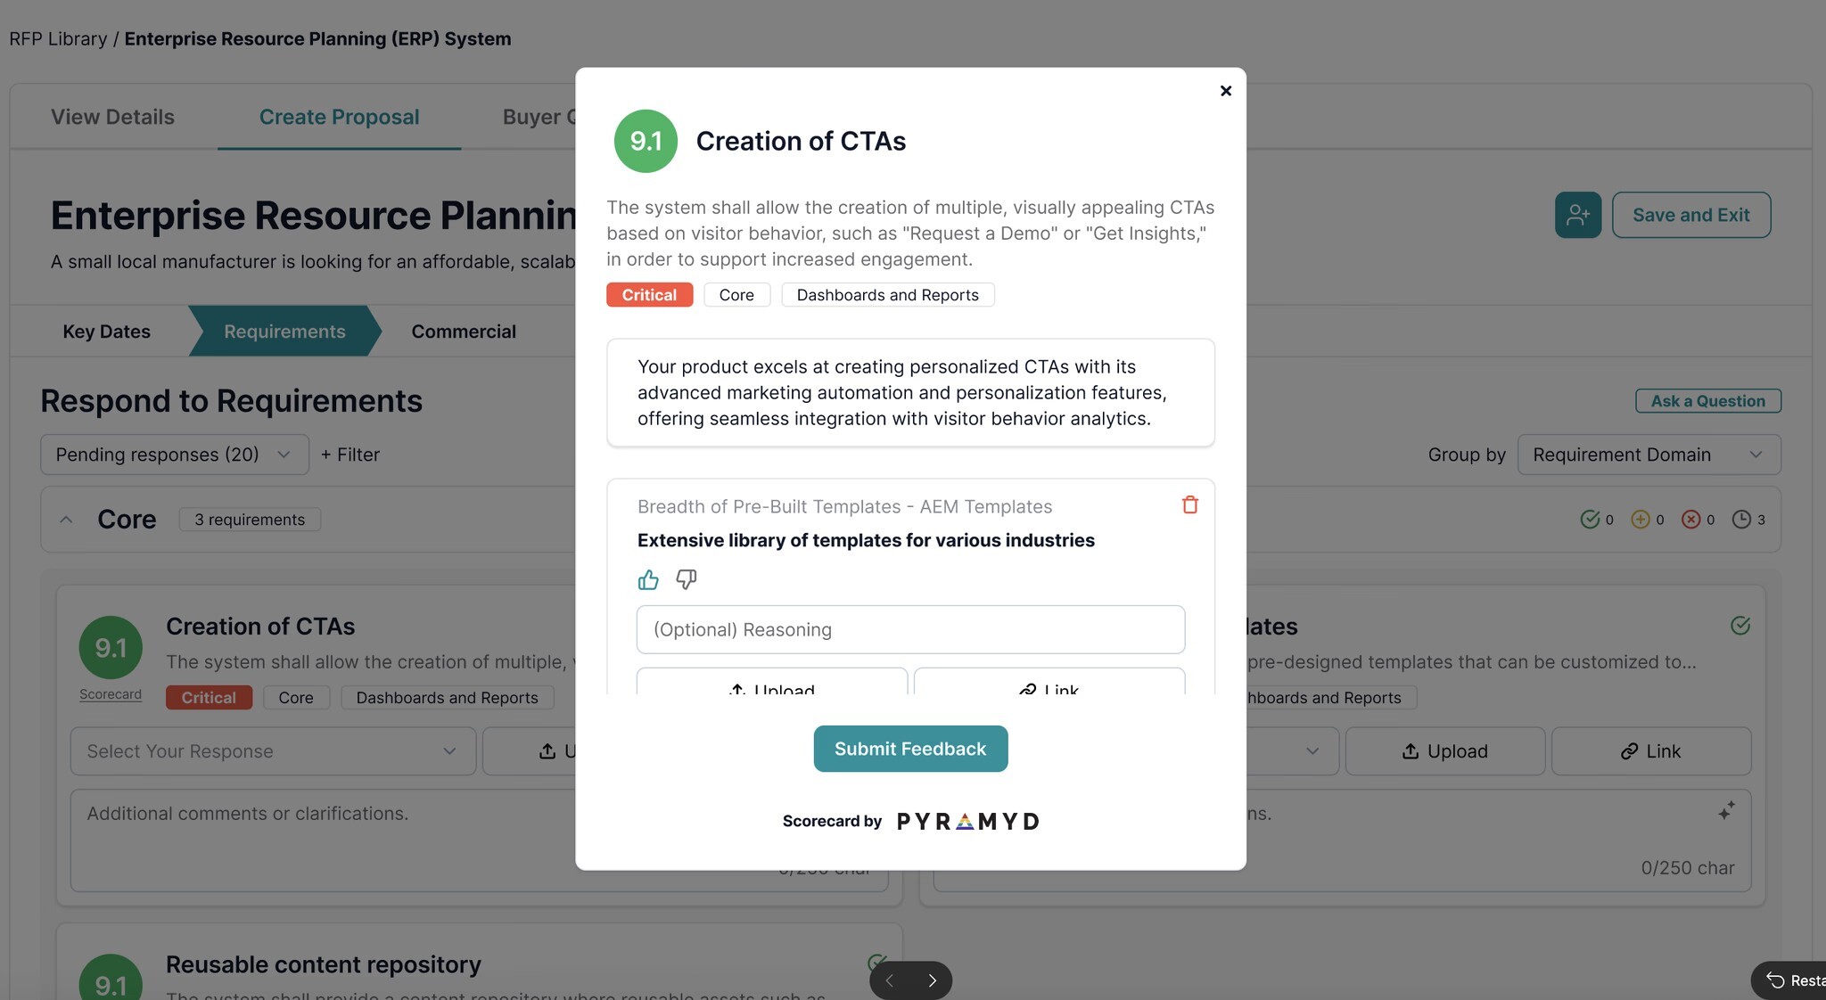
Task: Click the green check status icon on the templates card
Action: [x=1740, y=626]
